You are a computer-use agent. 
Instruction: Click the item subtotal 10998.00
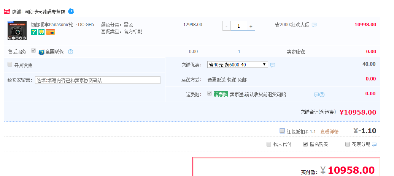365,25
